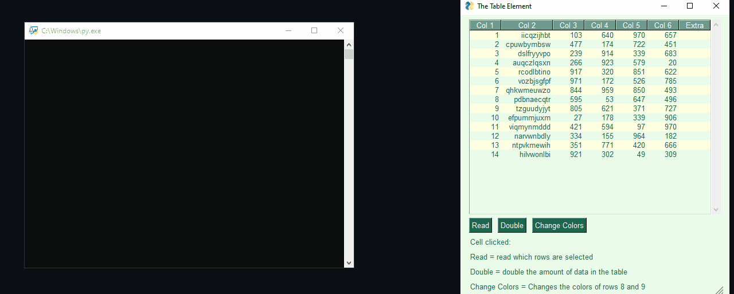The height and width of the screenshot is (294, 734).
Task: Click the Col 2 column header
Action: 527,25
